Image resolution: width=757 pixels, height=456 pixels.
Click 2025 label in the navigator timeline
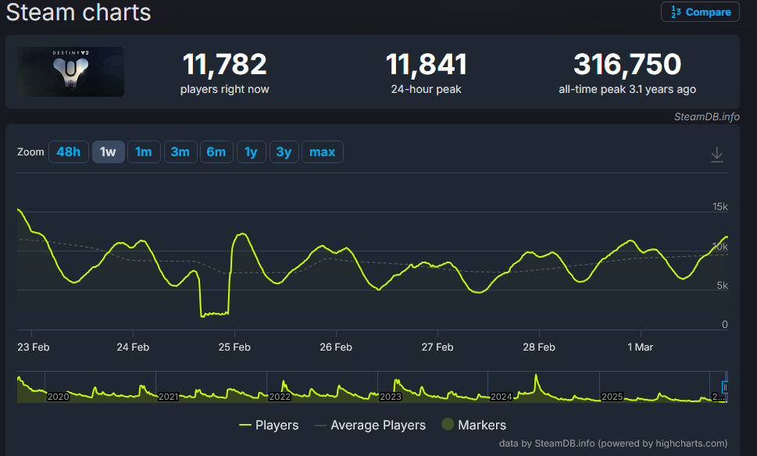point(612,397)
